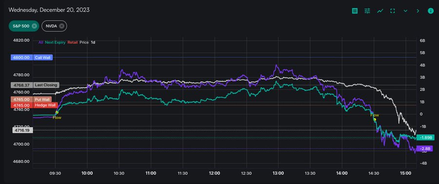Click the 10:00 time axis label
The height and width of the screenshot is (184, 439).
(x=87, y=173)
